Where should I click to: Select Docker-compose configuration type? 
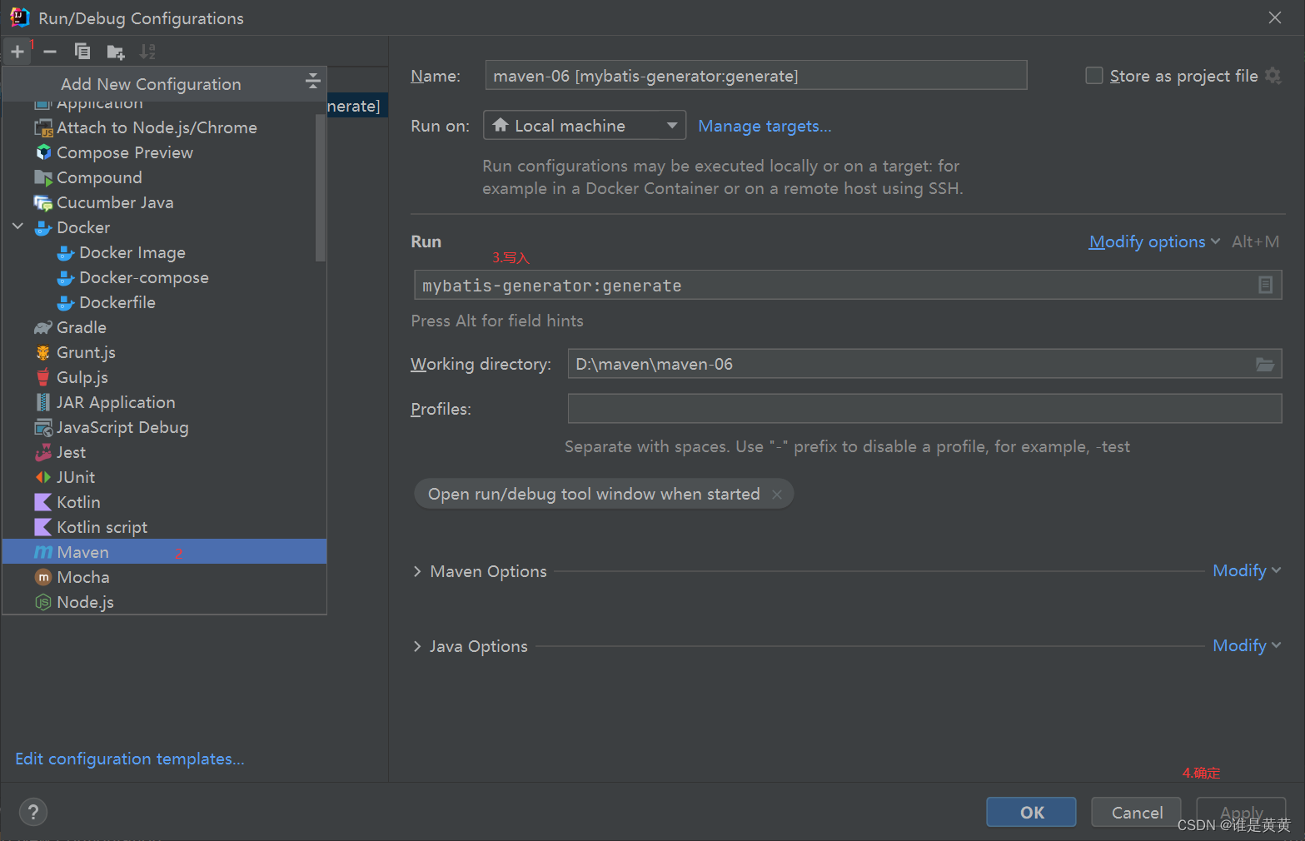pos(164,277)
